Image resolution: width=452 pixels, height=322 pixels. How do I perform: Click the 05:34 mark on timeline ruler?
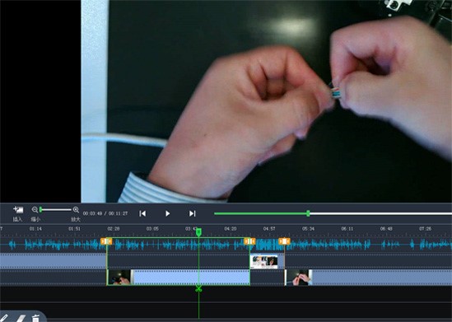pos(308,229)
